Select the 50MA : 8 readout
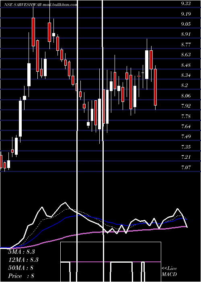The height and width of the screenshot is (282, 201). (21, 268)
